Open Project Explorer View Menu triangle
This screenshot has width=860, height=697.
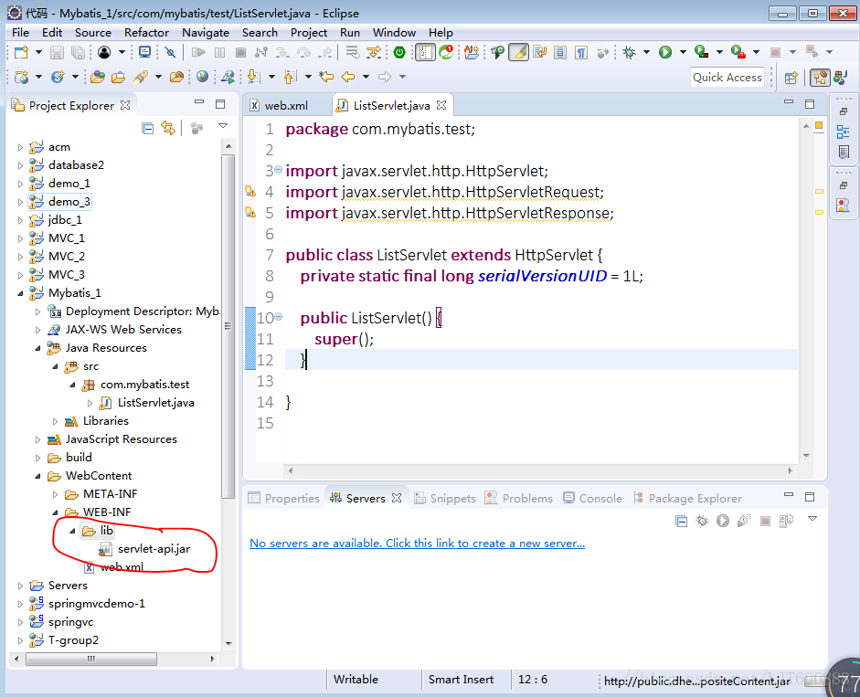pyautogui.click(x=223, y=126)
